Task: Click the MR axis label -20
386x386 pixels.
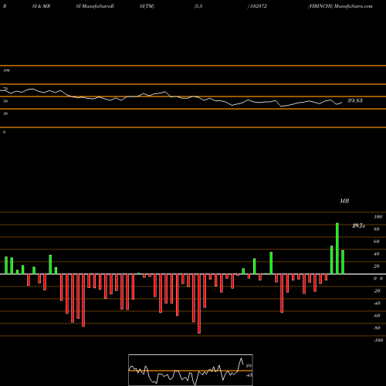Action: coord(377,291)
